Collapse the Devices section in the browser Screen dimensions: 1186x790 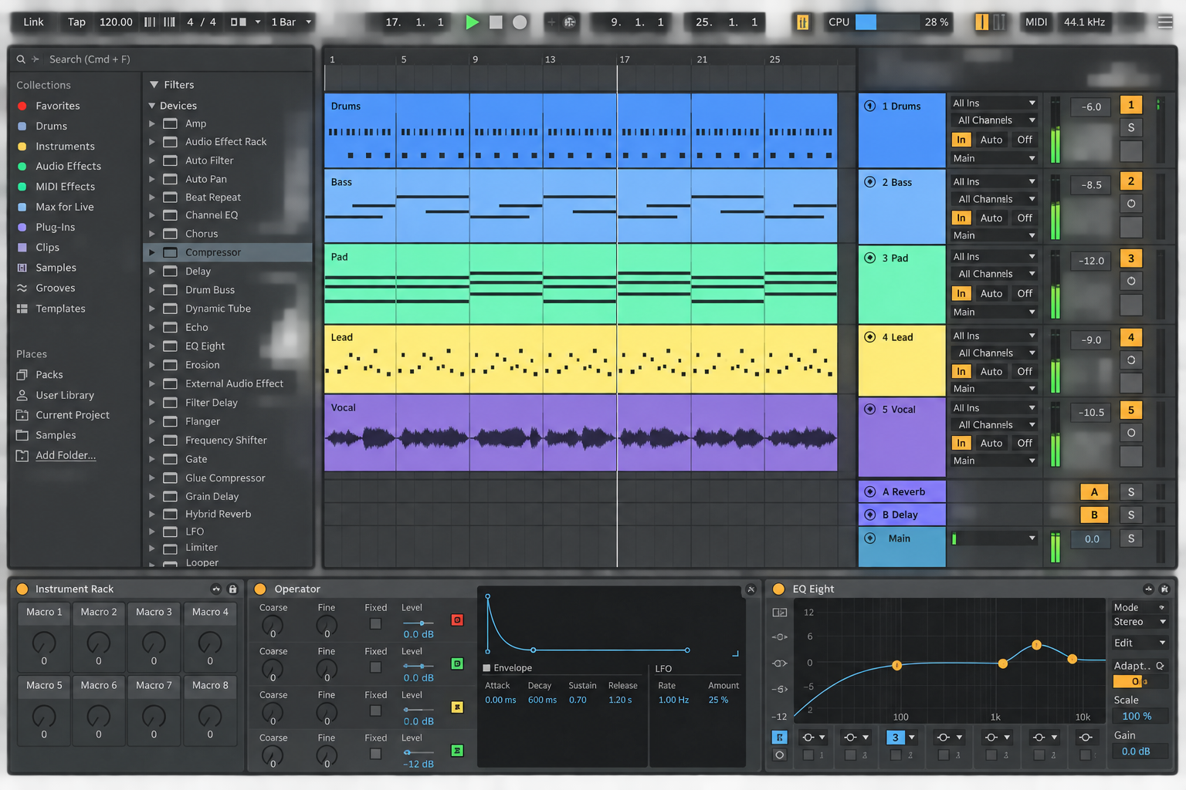click(x=152, y=106)
